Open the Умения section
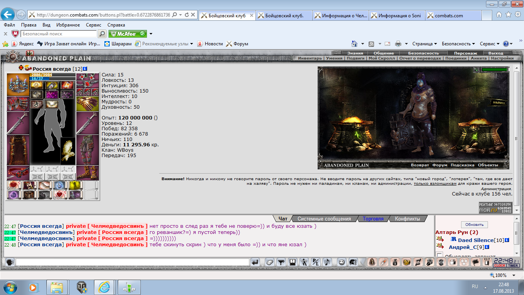The image size is (524, 295). 334,58
